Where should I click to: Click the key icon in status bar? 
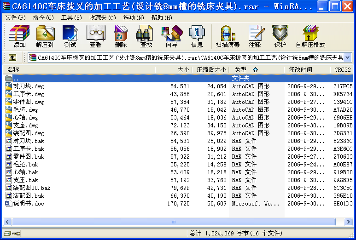[x=16, y=234]
